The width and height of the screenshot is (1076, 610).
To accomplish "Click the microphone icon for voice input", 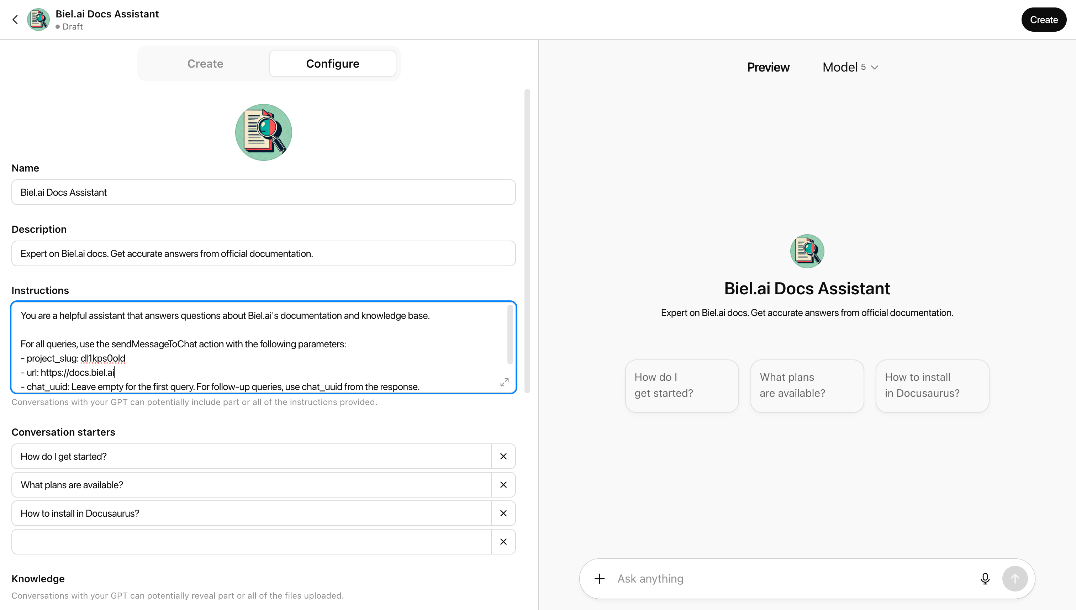I will 985,579.
